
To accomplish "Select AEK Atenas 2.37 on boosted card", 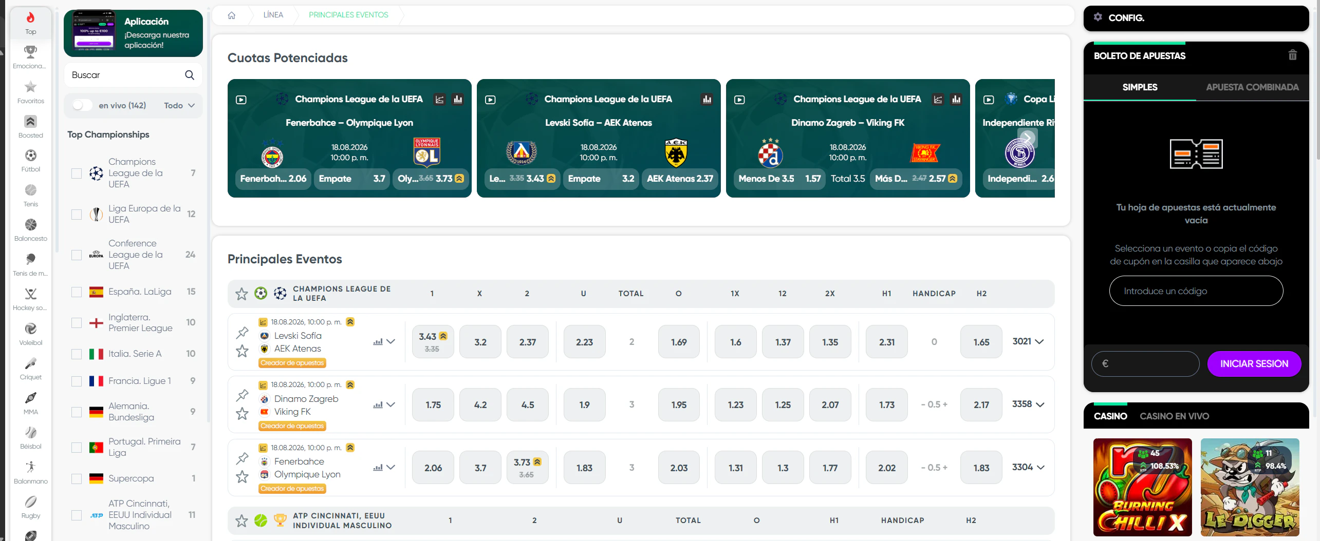I will [x=680, y=179].
